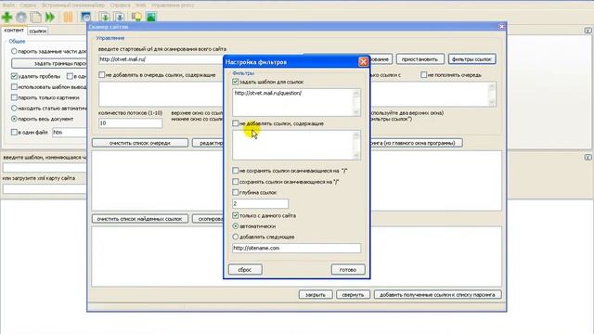Click the start URL field http://otvet.mail.ru/
This screenshot has width=594, height=334.
161,59
